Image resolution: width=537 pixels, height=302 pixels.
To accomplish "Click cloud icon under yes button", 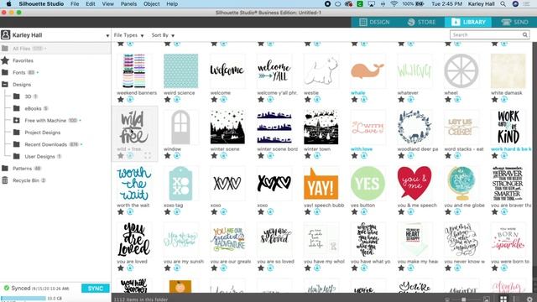I will coord(363,211).
